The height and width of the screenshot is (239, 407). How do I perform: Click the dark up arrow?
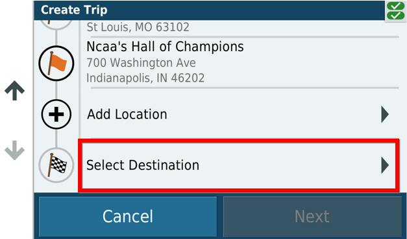point(14,91)
